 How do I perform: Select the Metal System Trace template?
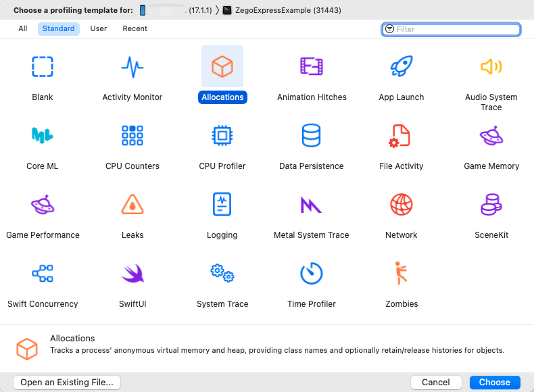point(312,205)
